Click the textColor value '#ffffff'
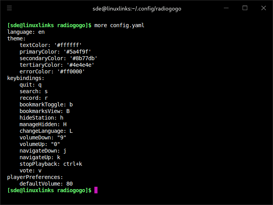 pyautogui.click(x=67, y=45)
